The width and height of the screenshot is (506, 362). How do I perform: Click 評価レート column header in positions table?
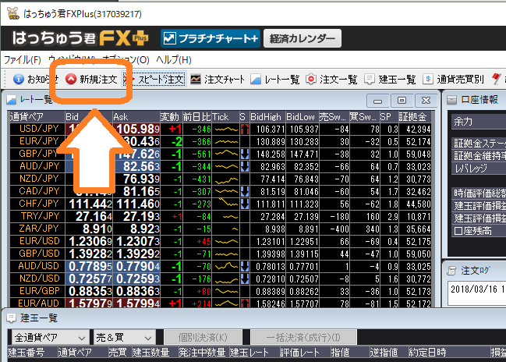tap(305, 353)
